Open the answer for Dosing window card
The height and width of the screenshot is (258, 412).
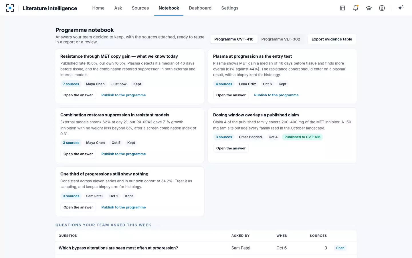point(231,148)
